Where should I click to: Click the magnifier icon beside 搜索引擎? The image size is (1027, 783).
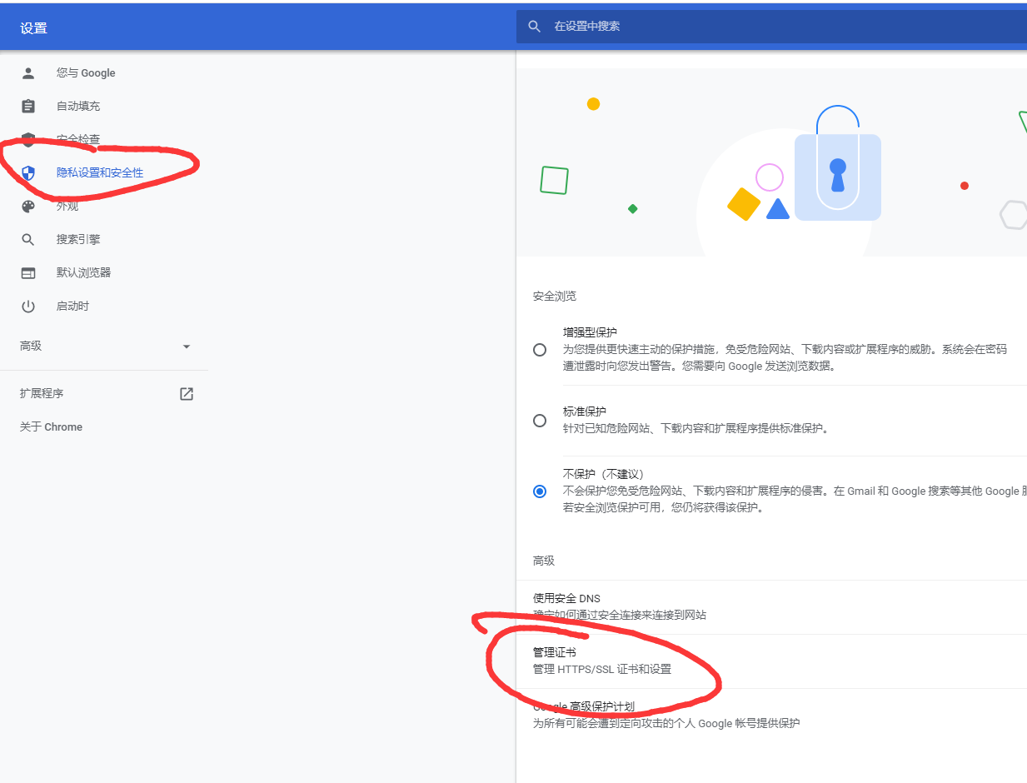click(x=28, y=240)
